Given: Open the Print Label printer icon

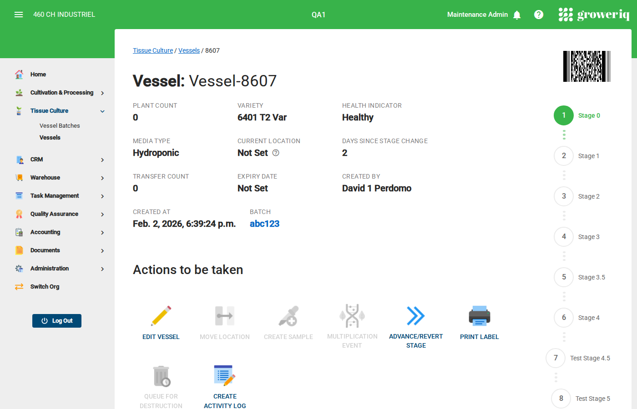Looking at the screenshot, I should pyautogui.click(x=479, y=315).
